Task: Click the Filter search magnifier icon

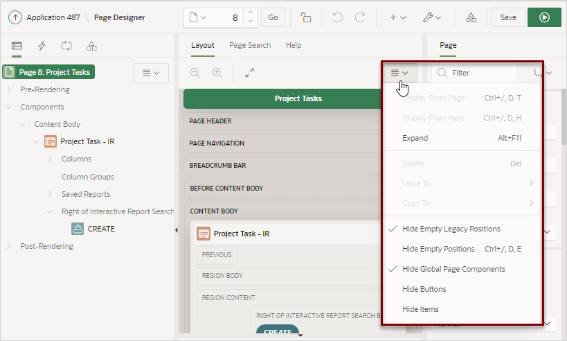Action: [442, 73]
